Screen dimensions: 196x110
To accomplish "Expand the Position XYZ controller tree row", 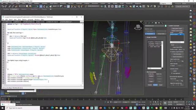I will [149, 43].
